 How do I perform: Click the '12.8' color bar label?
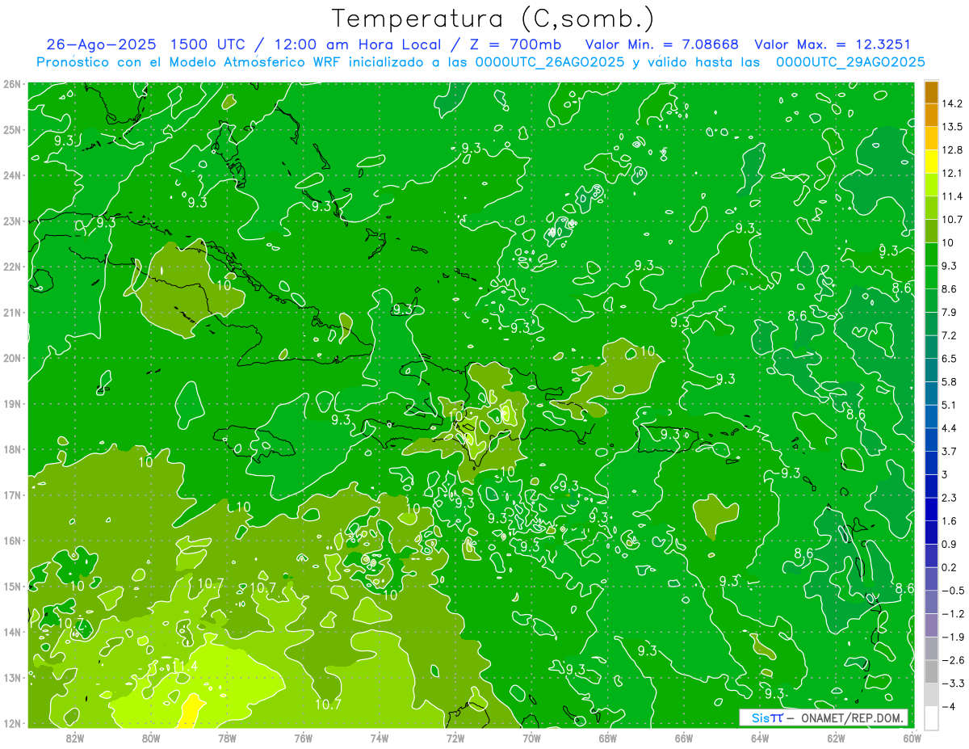[x=951, y=149]
